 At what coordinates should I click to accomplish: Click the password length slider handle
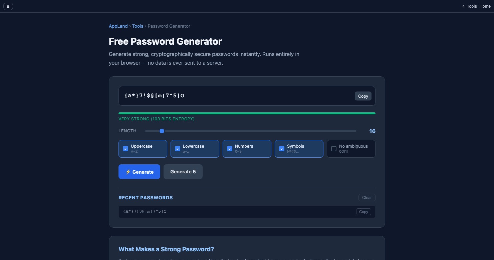[x=162, y=131]
